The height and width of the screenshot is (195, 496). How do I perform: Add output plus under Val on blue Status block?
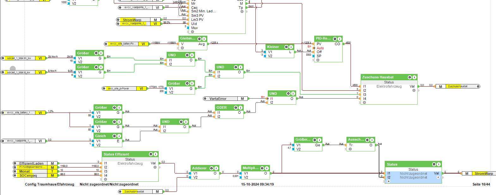click(x=438, y=177)
